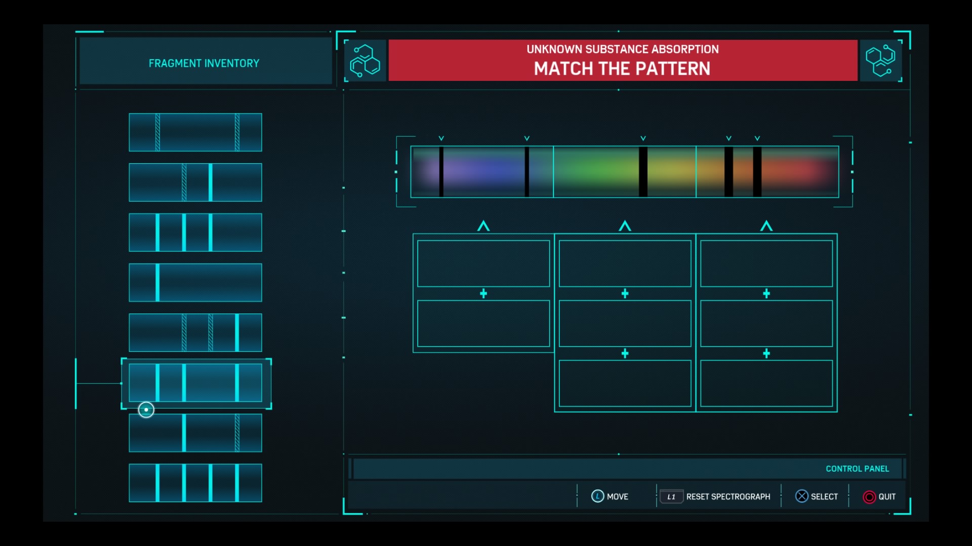The image size is (972, 546).
Task: Click the upper plus sign in the right column
Action: click(x=766, y=294)
